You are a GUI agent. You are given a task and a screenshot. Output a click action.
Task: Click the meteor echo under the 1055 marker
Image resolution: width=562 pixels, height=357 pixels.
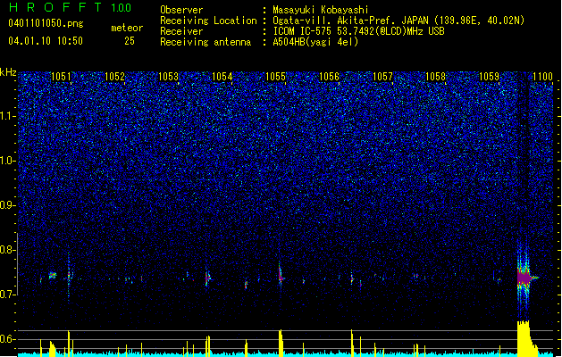point(281,275)
